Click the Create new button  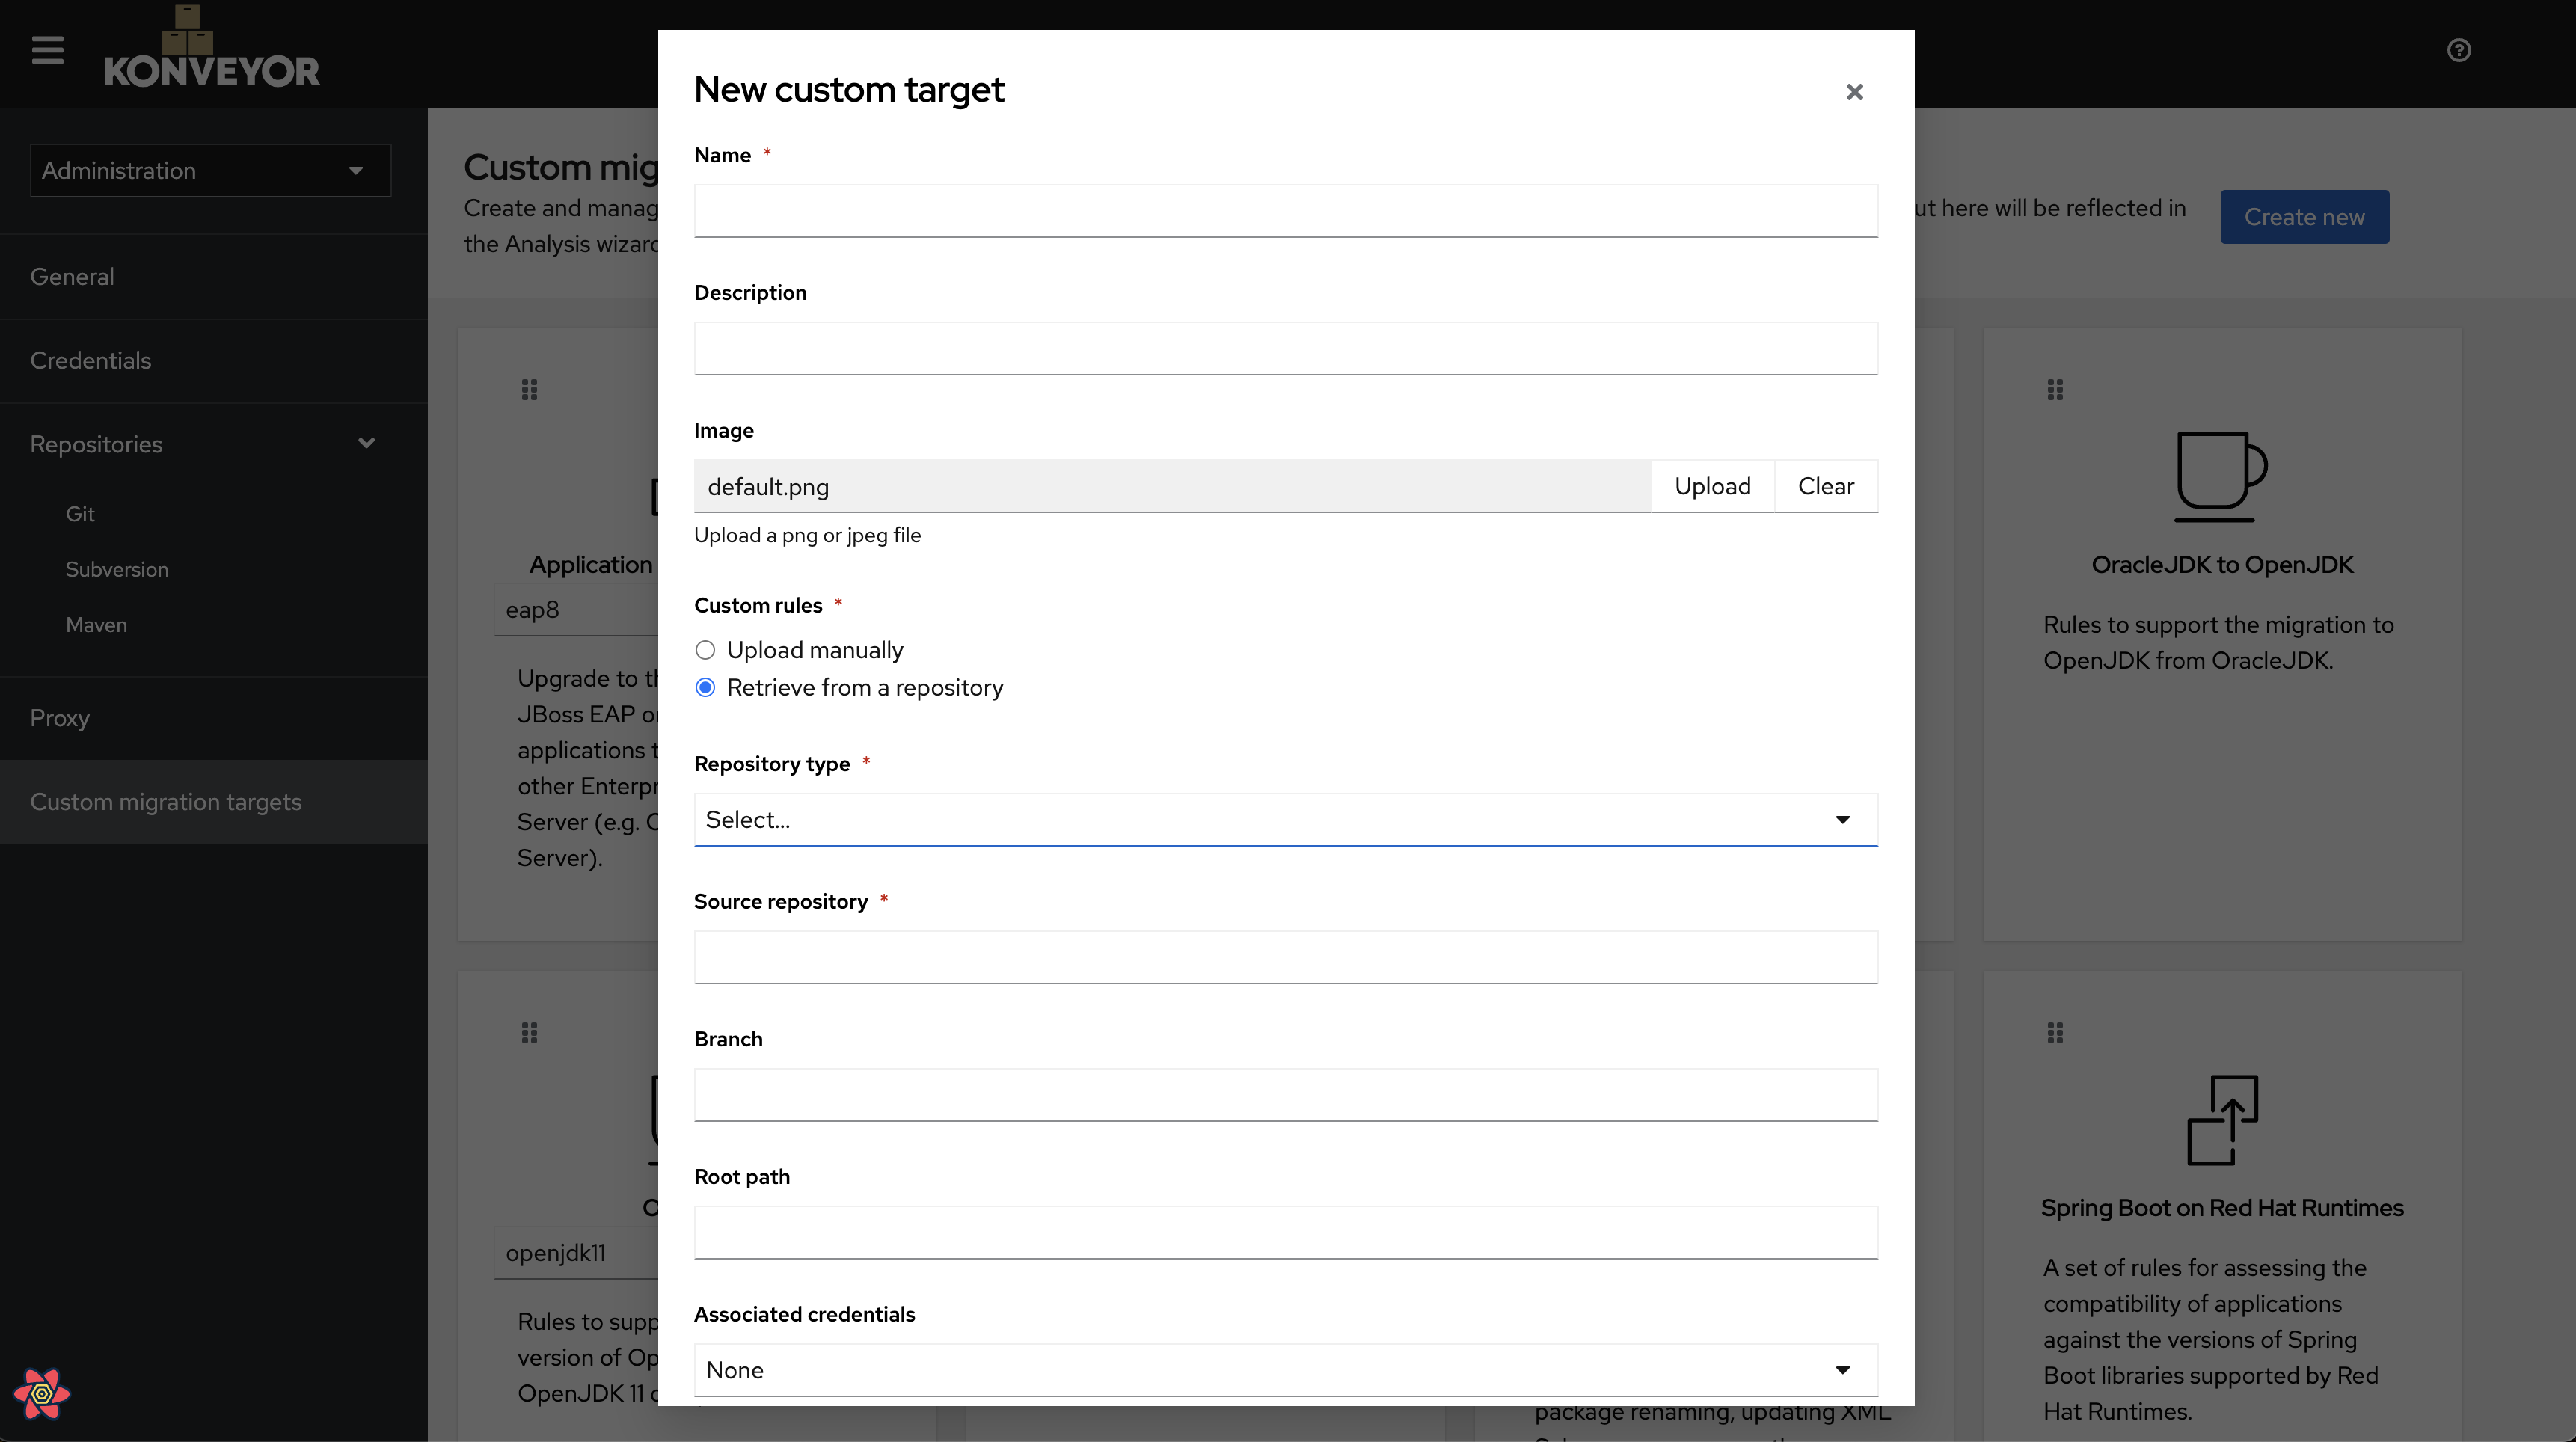click(2304, 216)
